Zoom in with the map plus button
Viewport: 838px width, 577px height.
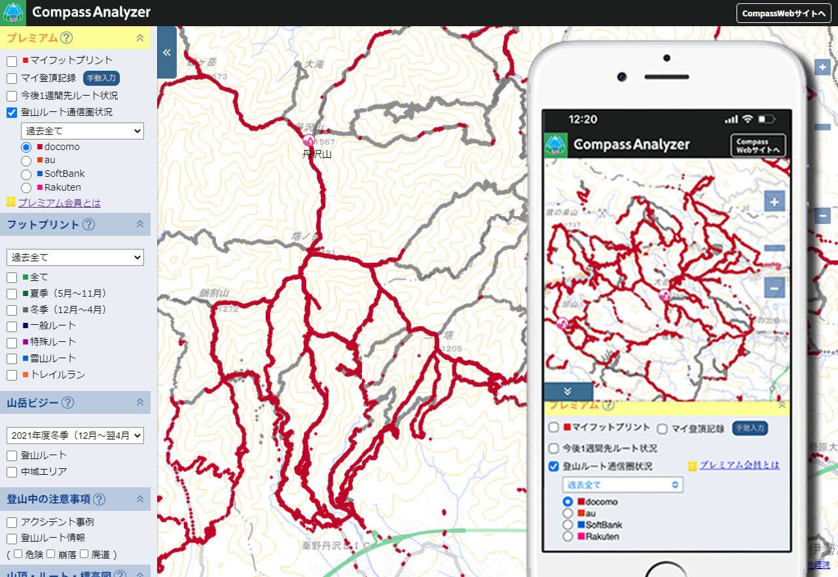(823, 67)
